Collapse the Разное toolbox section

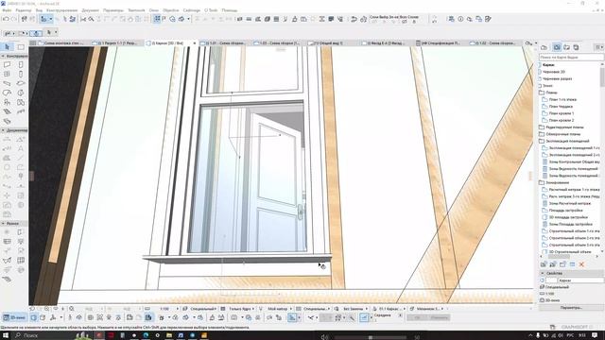(x=3, y=224)
